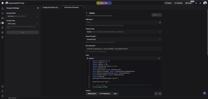The width and height of the screenshot is (208, 99).
Task: Select the Logs tab
Action: (115, 94)
